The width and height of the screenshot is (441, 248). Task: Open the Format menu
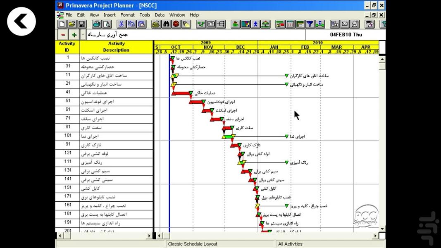[127, 15]
